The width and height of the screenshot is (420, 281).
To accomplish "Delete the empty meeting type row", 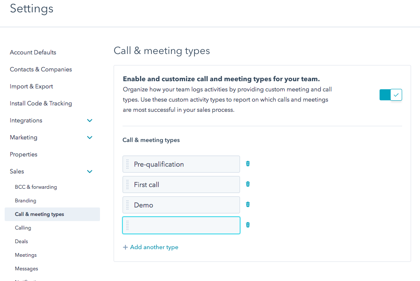I will pos(248,225).
